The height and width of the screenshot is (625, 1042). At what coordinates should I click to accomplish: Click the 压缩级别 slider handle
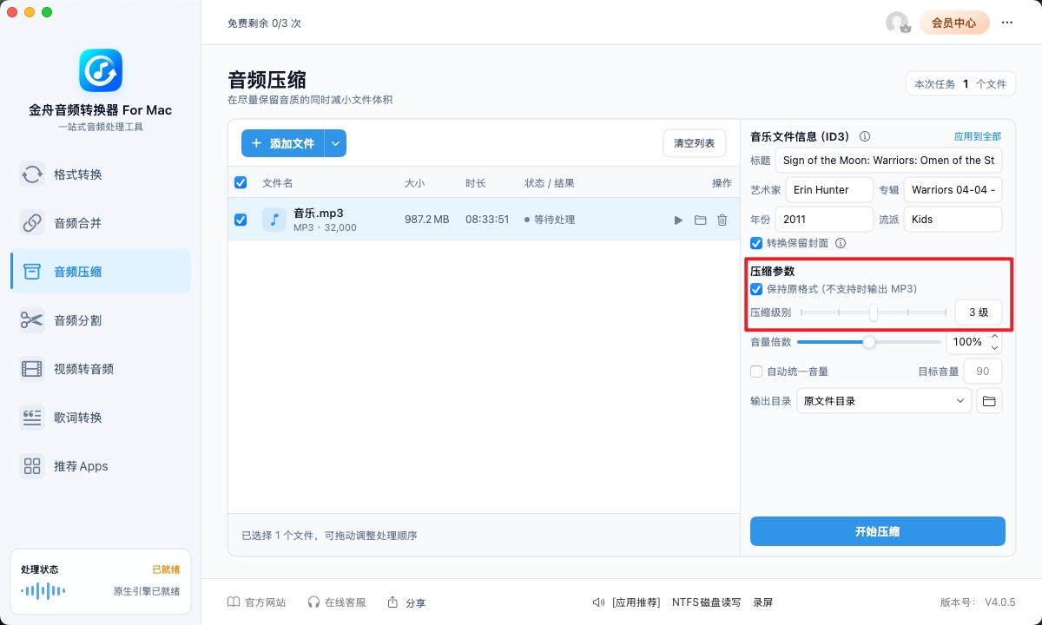coord(874,312)
